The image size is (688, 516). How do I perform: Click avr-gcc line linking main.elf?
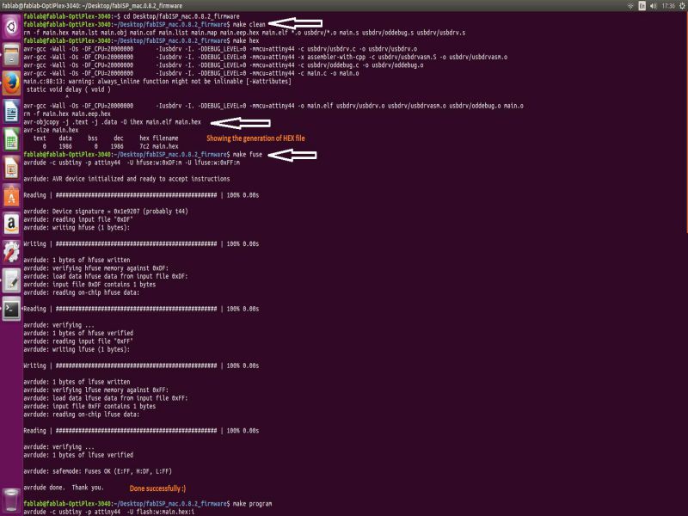tap(273, 106)
